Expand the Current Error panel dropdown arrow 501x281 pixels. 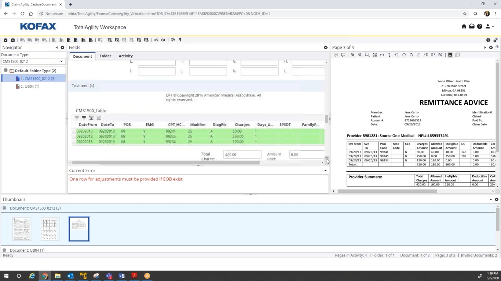pos(325,171)
